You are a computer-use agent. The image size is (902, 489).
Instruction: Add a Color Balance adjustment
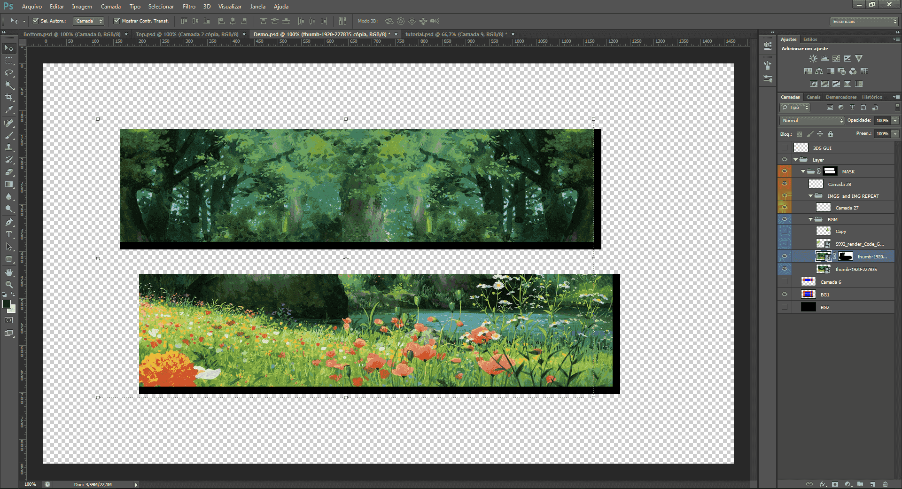pyautogui.click(x=819, y=71)
